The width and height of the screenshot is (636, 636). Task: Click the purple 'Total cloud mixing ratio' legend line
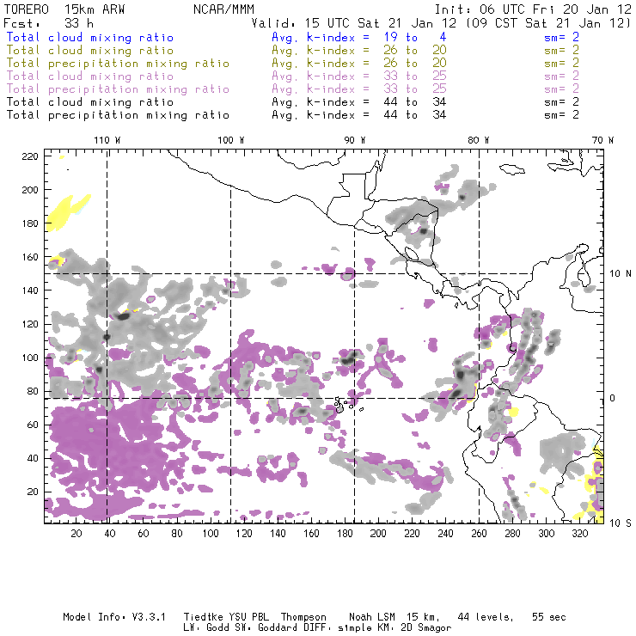tap(90, 76)
